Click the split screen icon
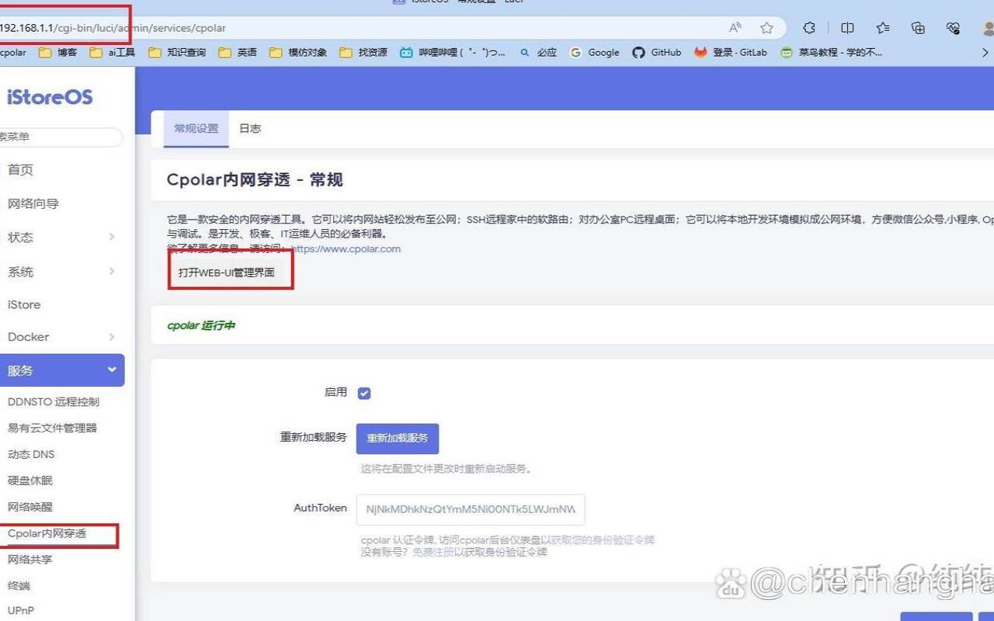Screen dimensions: 994x621 pos(847,28)
